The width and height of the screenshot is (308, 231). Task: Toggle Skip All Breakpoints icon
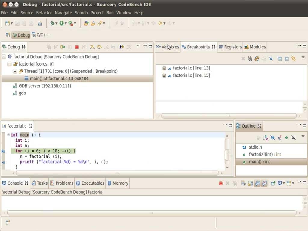(271, 59)
